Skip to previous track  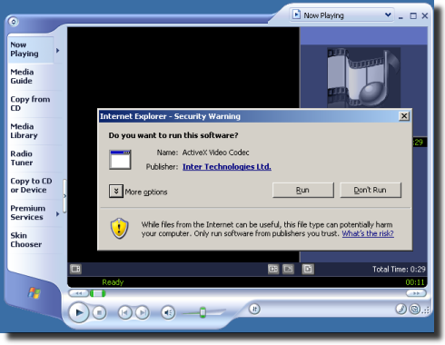[x=124, y=312]
